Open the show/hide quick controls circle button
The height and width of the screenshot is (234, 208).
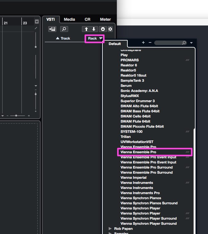click(103, 29)
